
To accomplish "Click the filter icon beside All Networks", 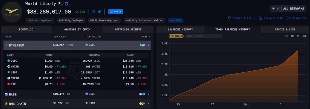I will (273, 9).
